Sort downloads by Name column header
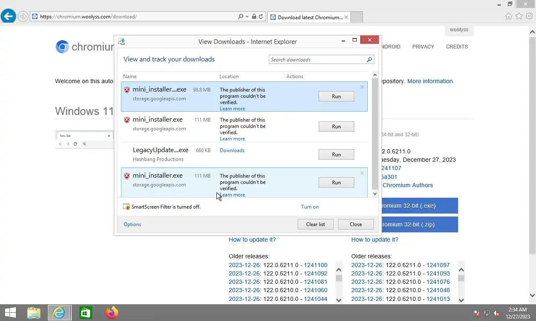The width and height of the screenshot is (536, 321). [x=169, y=76]
